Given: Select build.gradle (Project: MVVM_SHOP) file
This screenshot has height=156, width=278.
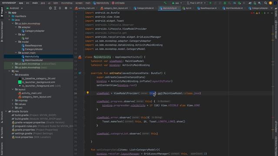Looking at the screenshot, I should point(34,115).
